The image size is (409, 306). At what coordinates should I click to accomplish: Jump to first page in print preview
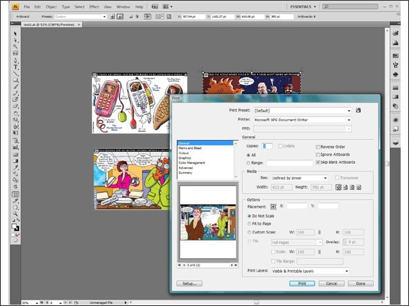[179, 265]
